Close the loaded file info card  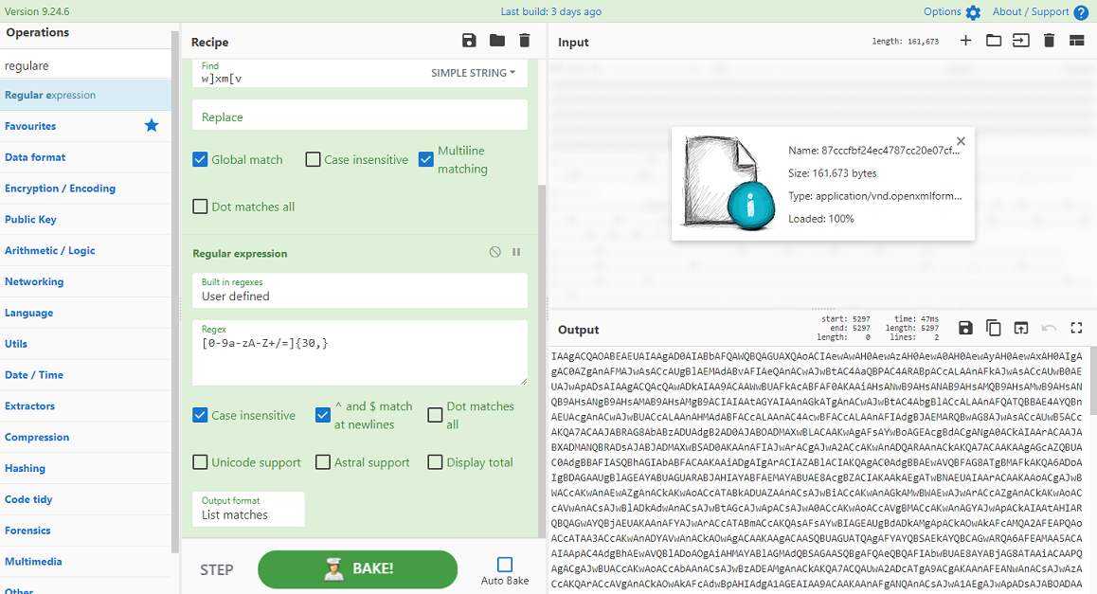coord(961,140)
